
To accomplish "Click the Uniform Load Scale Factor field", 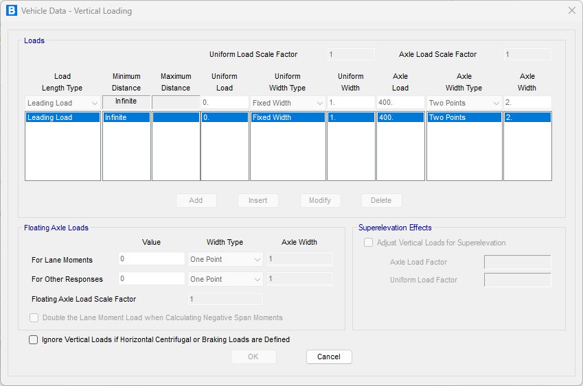I will [x=351, y=54].
